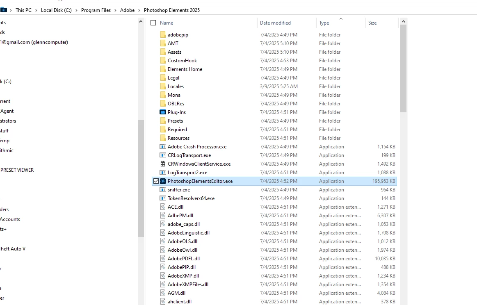Image resolution: width=477 pixels, height=305 pixels.
Task: Click the sniffer.exe application icon
Action: (163, 190)
